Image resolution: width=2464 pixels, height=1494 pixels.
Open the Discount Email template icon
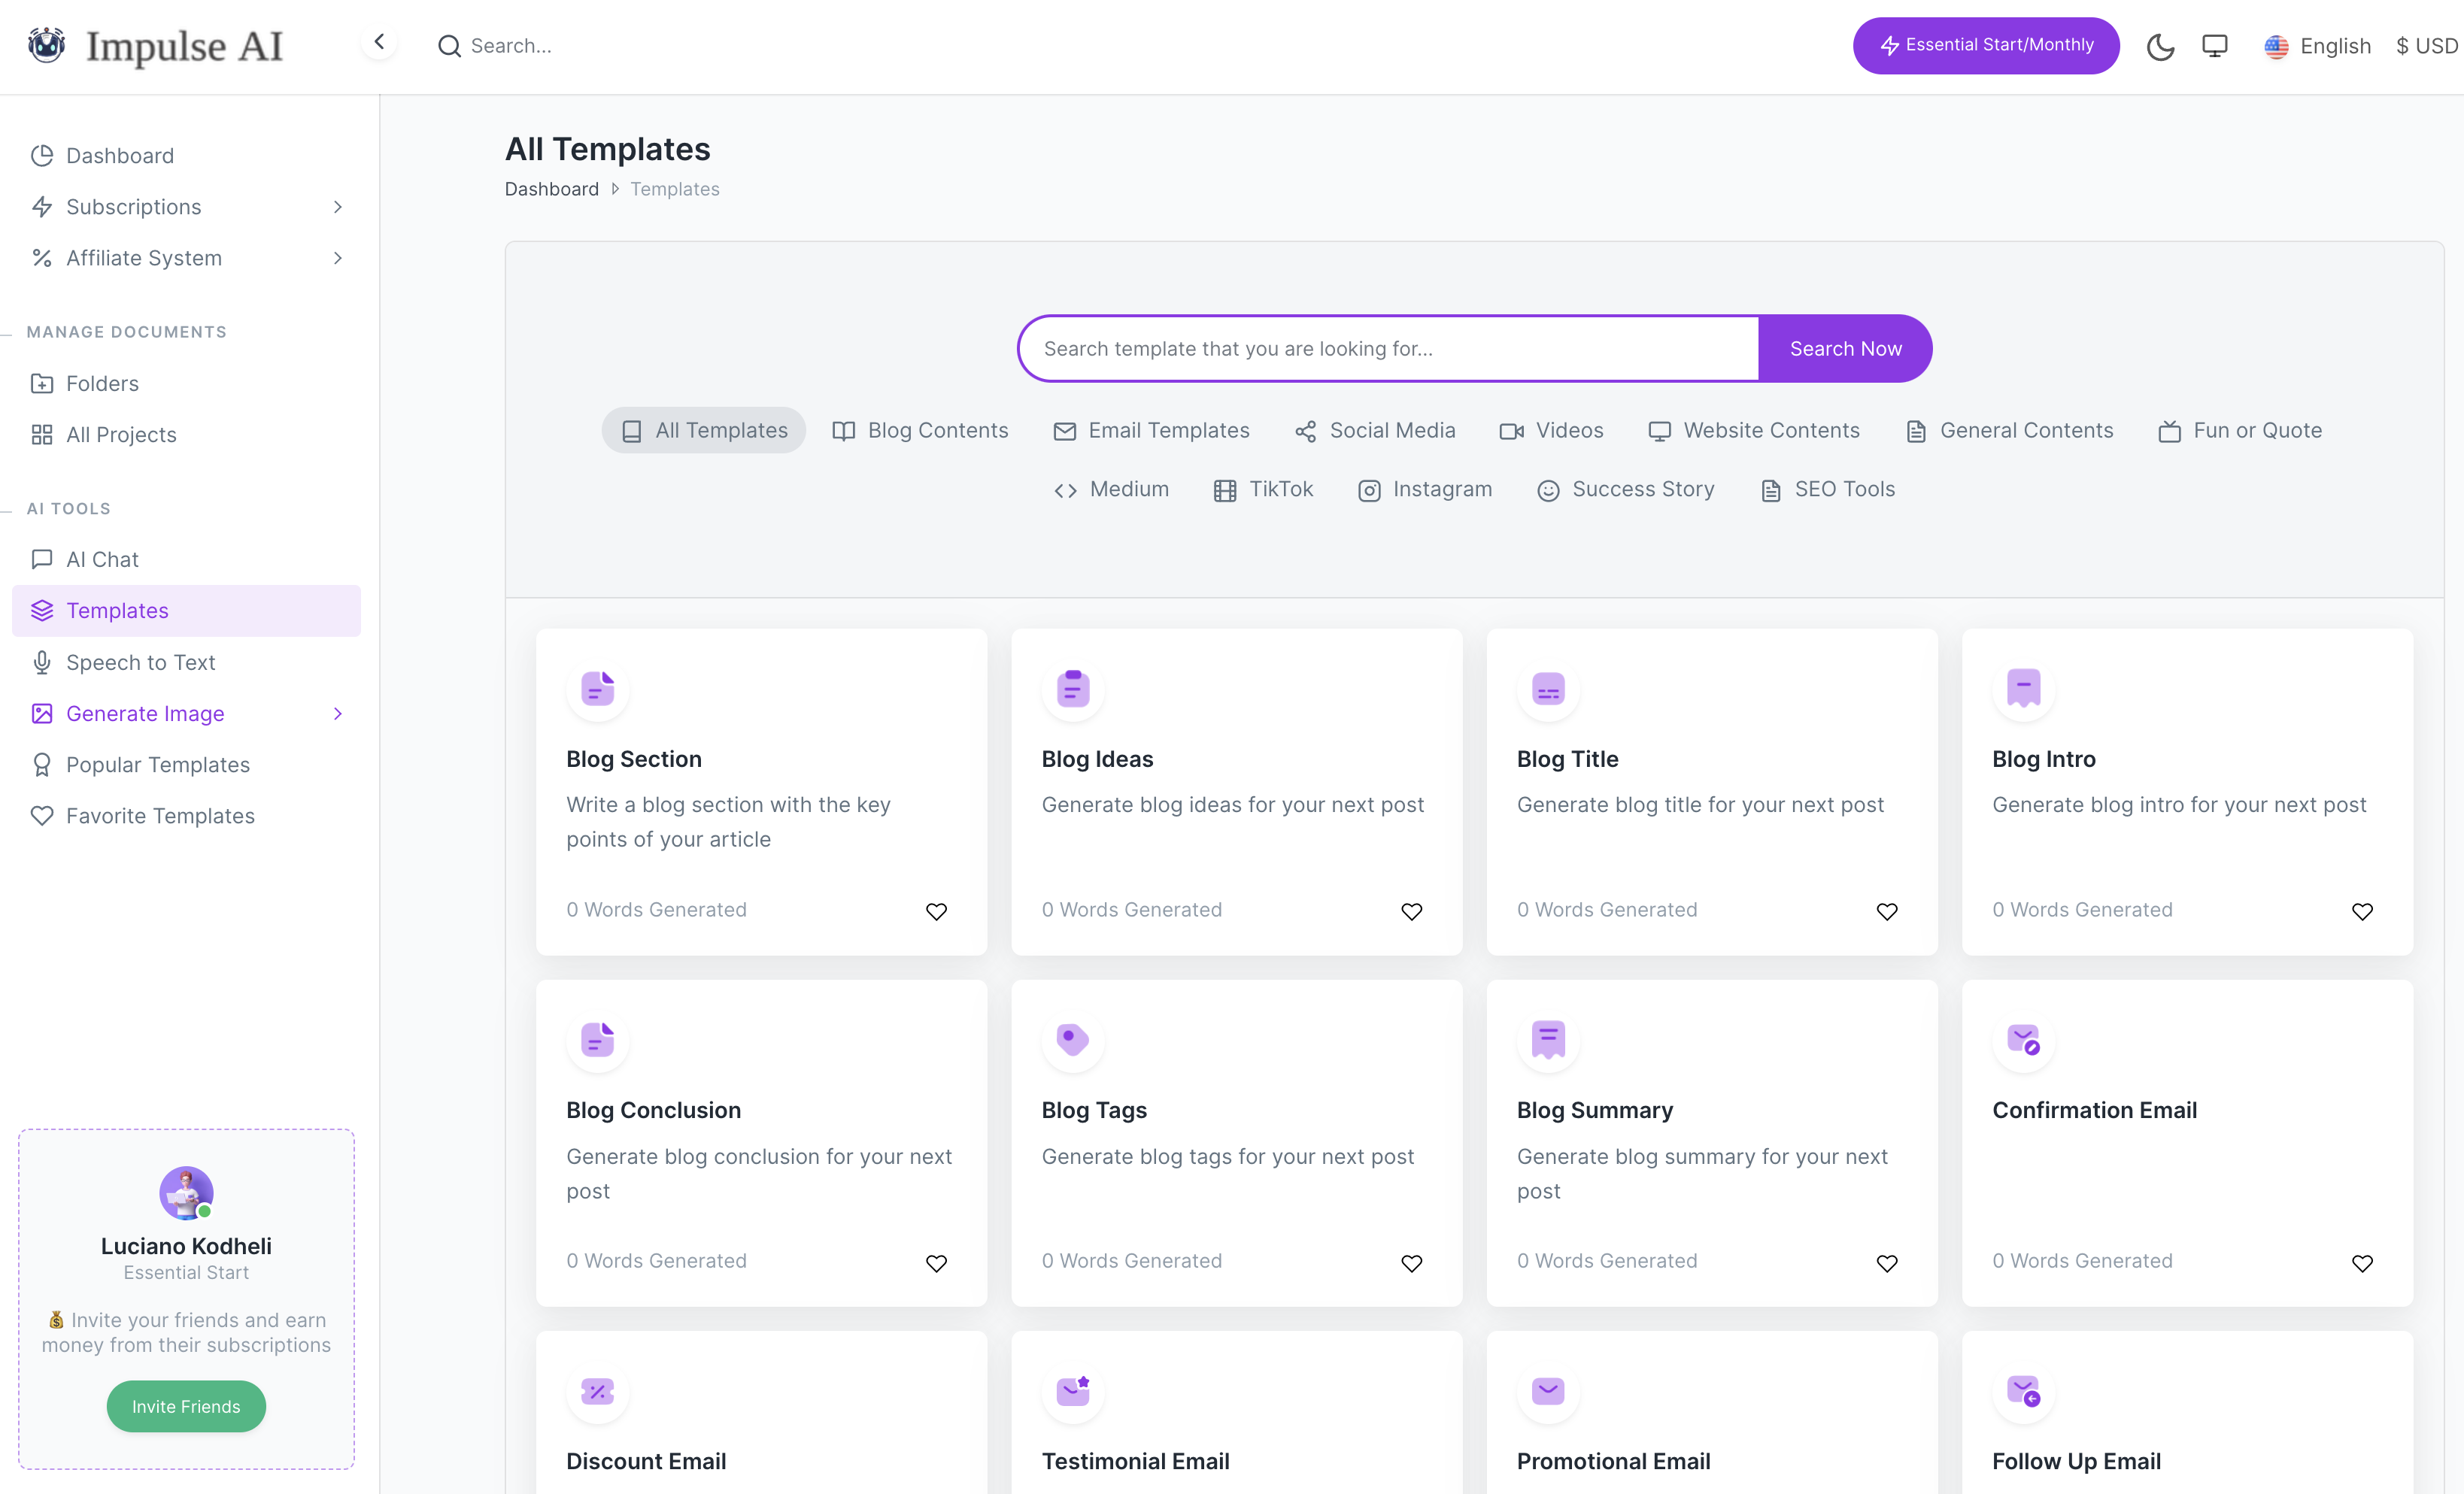pos(597,1390)
